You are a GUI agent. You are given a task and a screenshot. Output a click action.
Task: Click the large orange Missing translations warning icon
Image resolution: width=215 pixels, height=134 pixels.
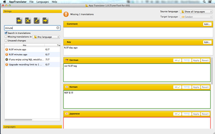66,14
